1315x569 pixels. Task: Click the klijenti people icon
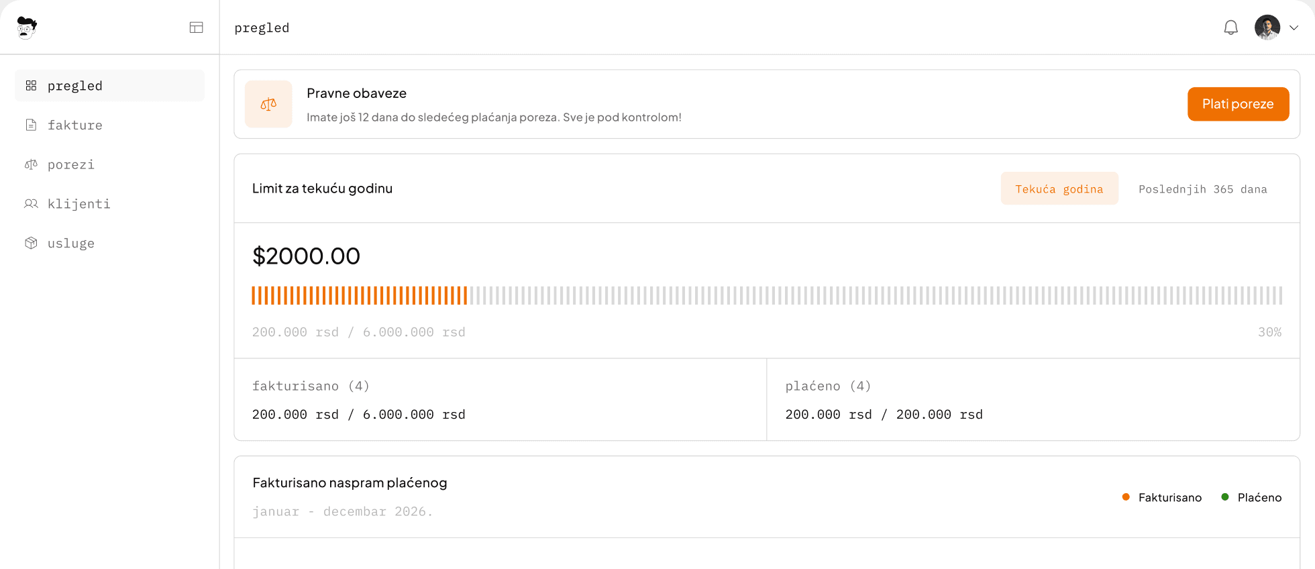point(31,204)
